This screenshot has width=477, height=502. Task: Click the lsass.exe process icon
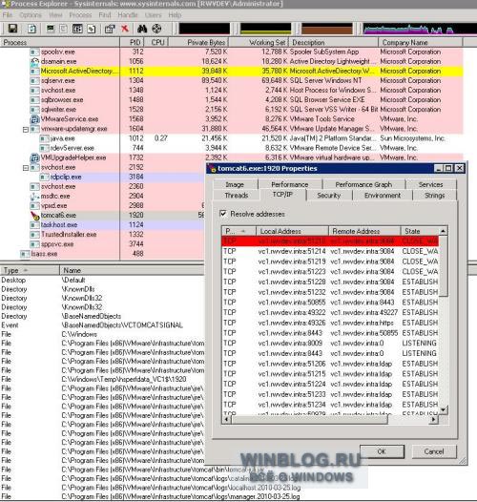tap(25, 254)
